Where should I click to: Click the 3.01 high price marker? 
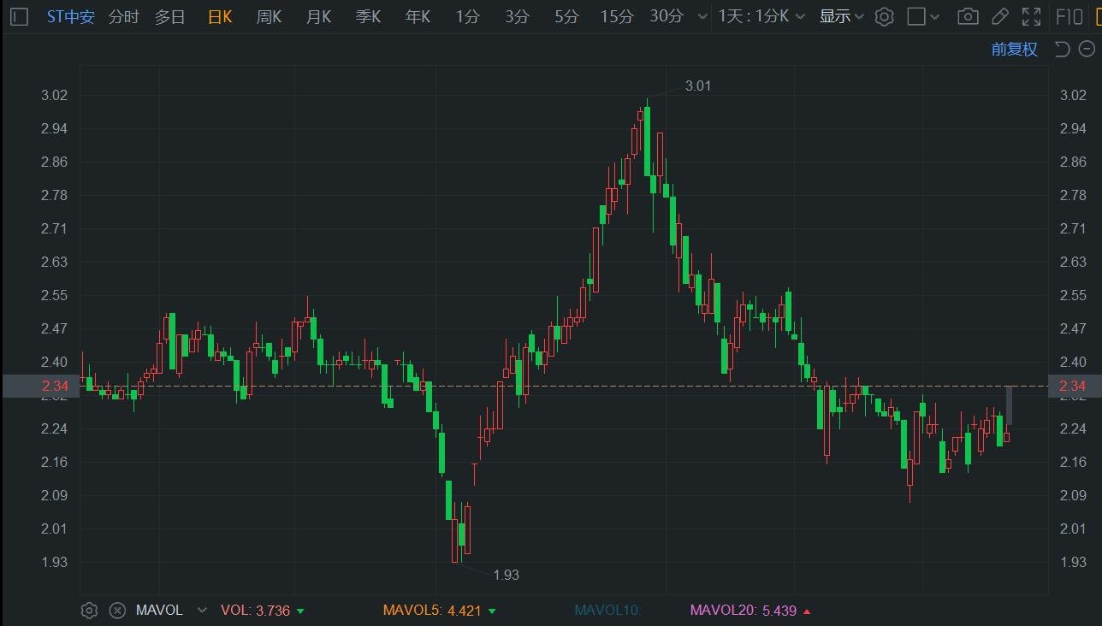pyautogui.click(x=698, y=86)
